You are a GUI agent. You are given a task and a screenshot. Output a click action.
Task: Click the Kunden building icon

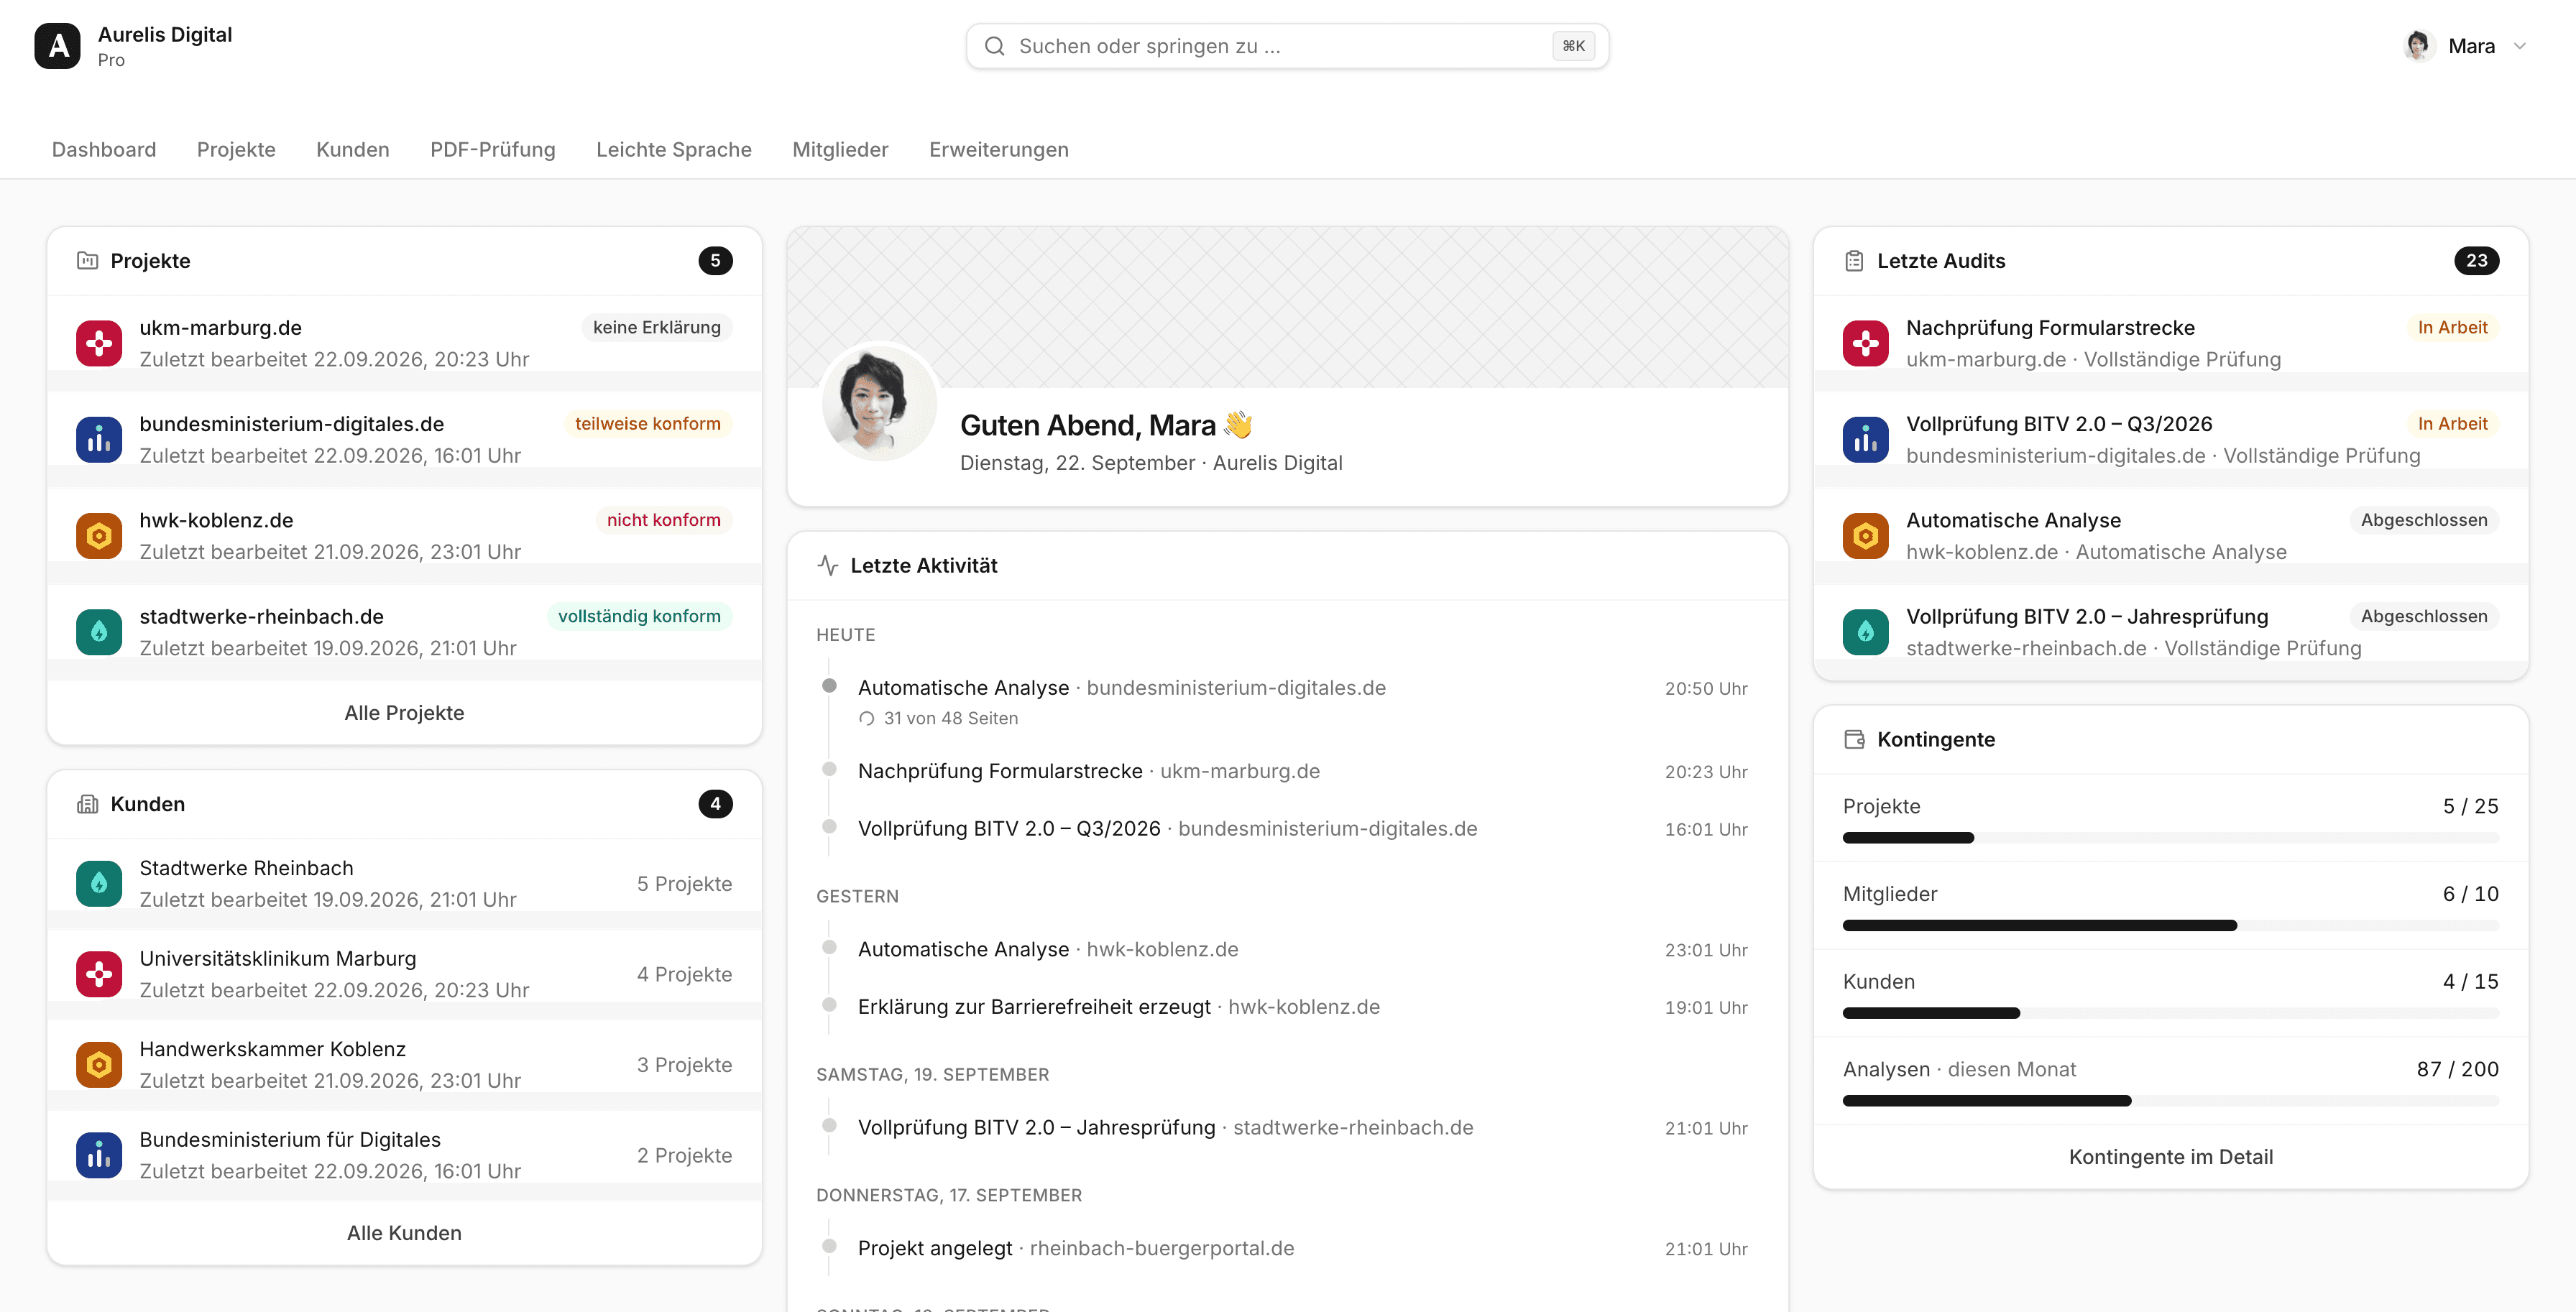point(88,804)
